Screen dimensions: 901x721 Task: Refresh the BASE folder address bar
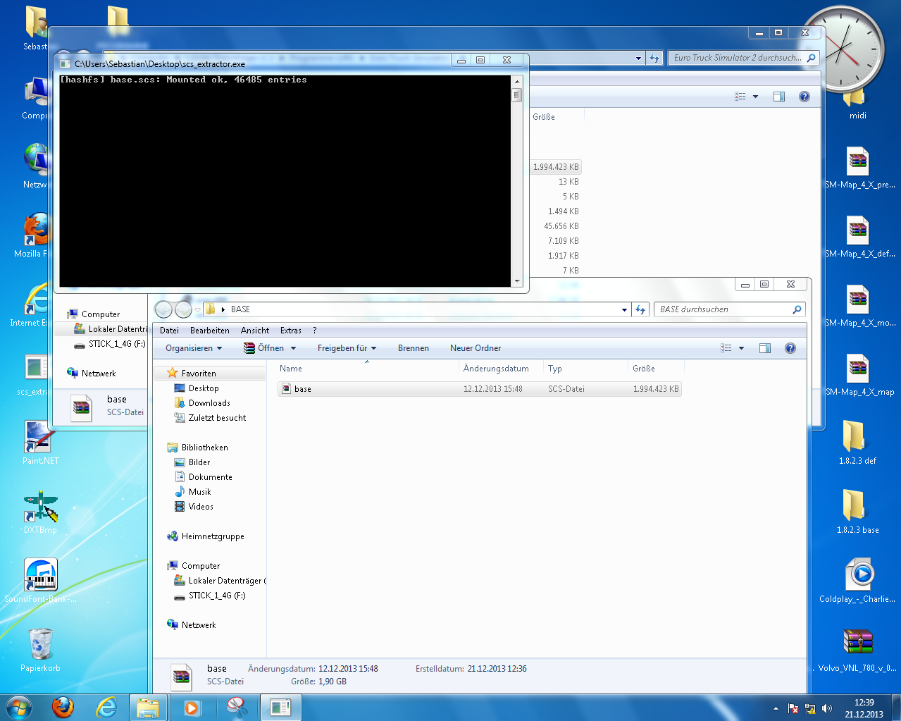[640, 309]
